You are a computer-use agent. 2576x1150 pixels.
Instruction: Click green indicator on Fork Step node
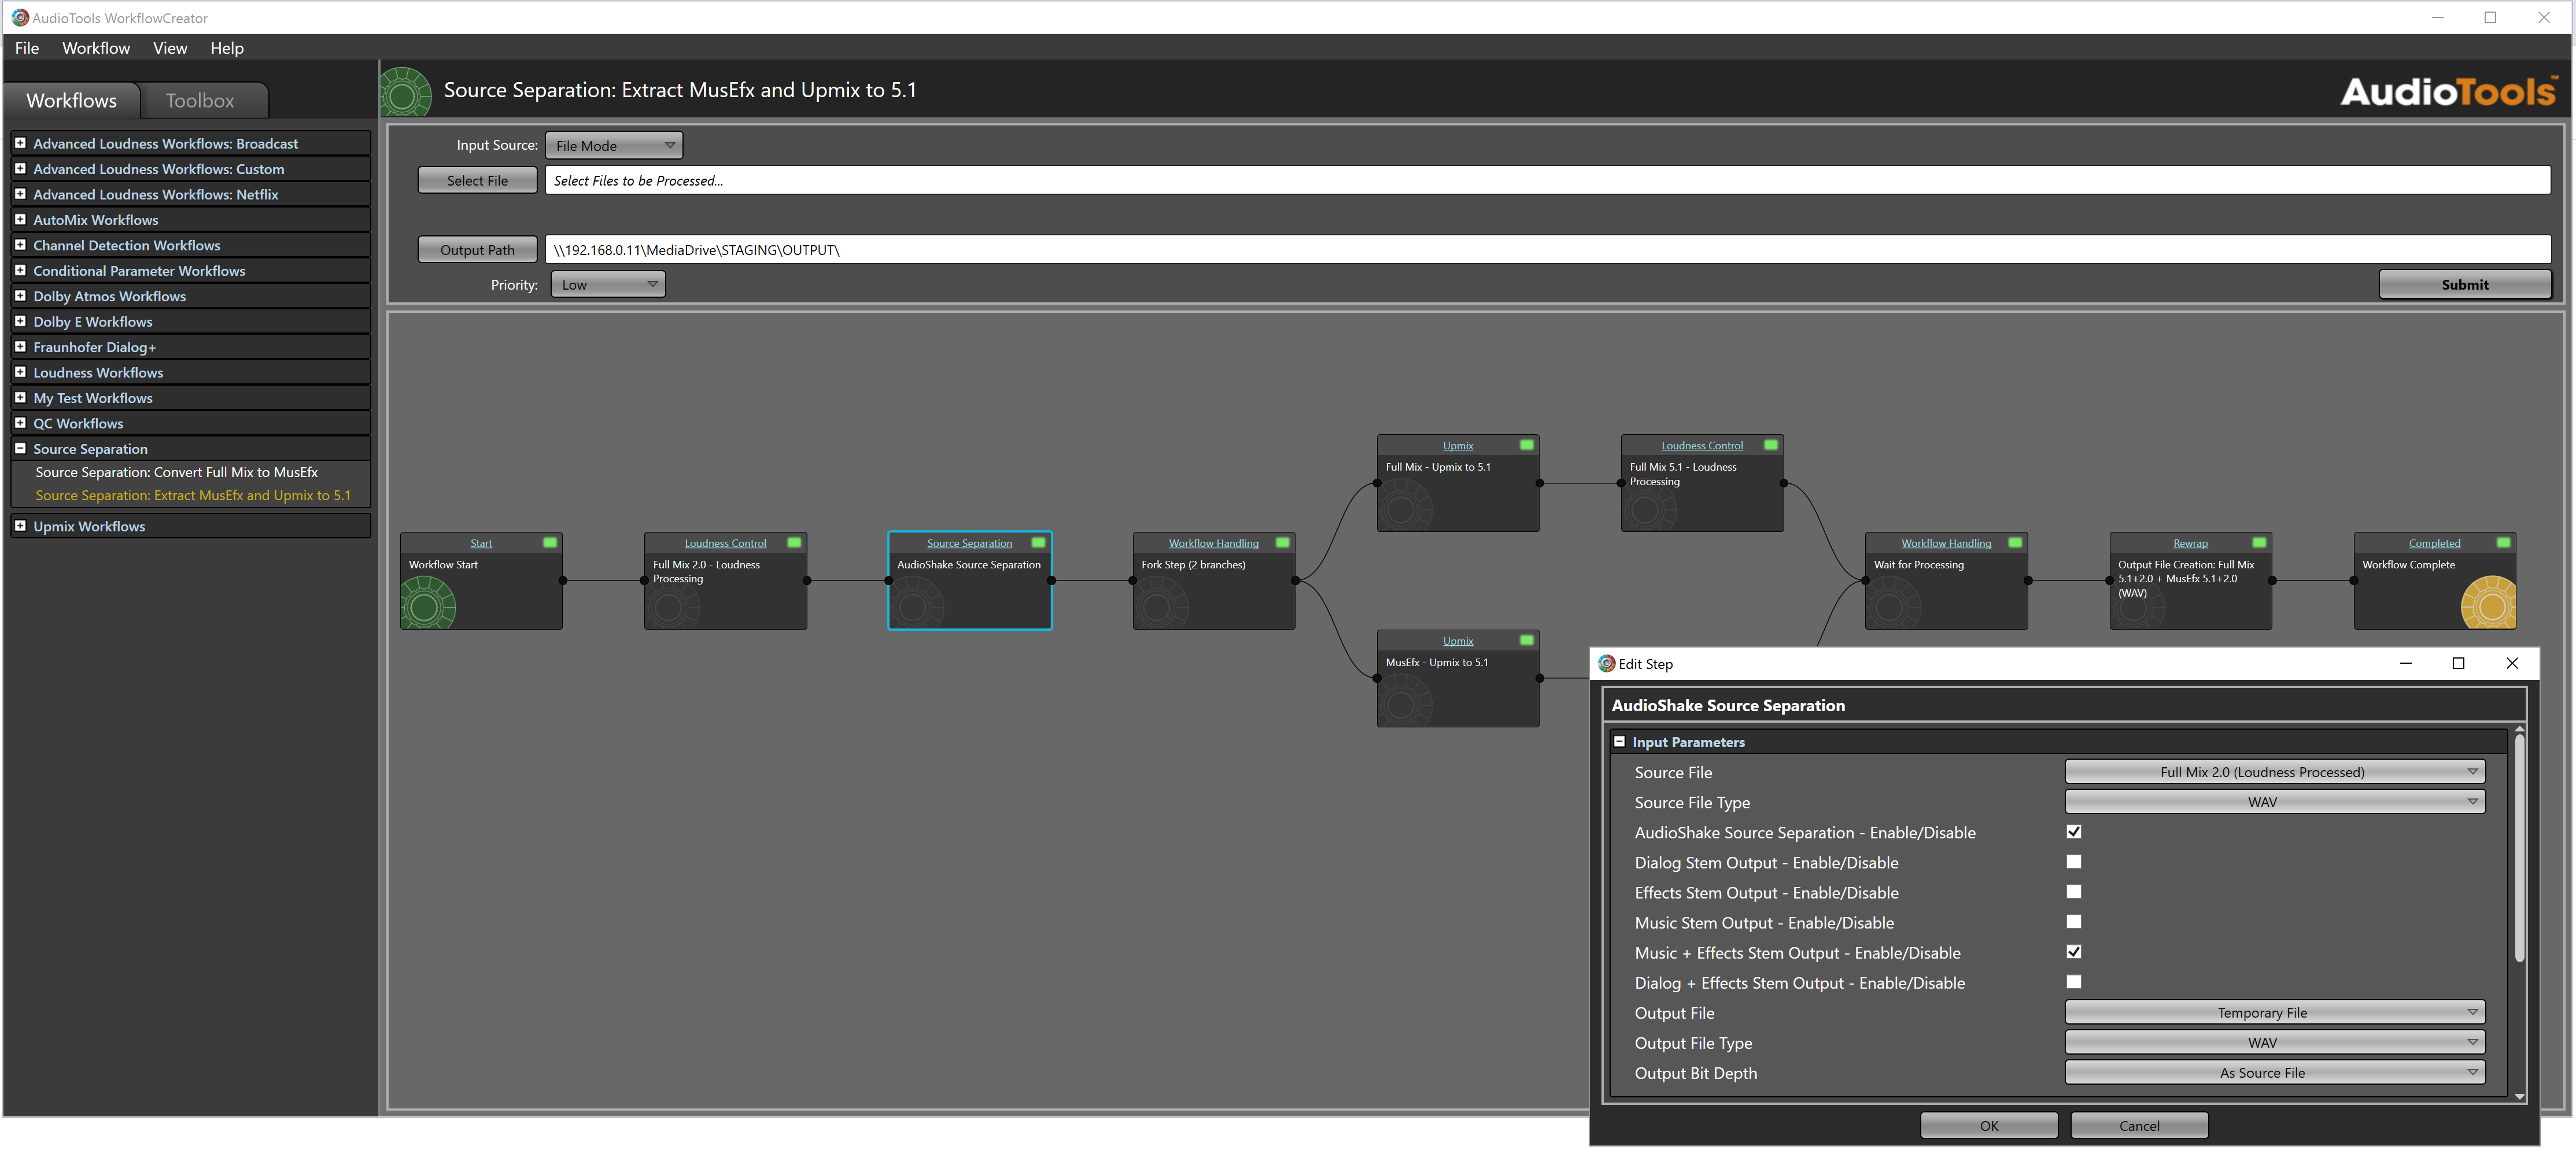point(1282,543)
